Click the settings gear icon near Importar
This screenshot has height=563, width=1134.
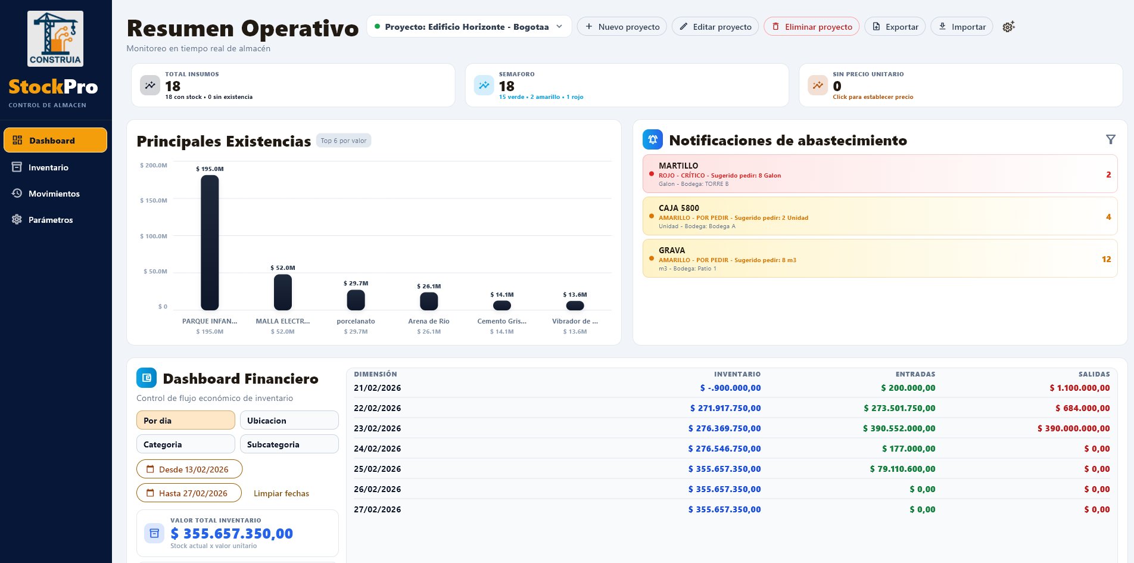tap(1008, 26)
